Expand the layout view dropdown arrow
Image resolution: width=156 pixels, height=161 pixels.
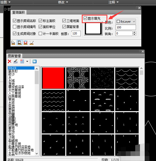click(x=27, y=61)
